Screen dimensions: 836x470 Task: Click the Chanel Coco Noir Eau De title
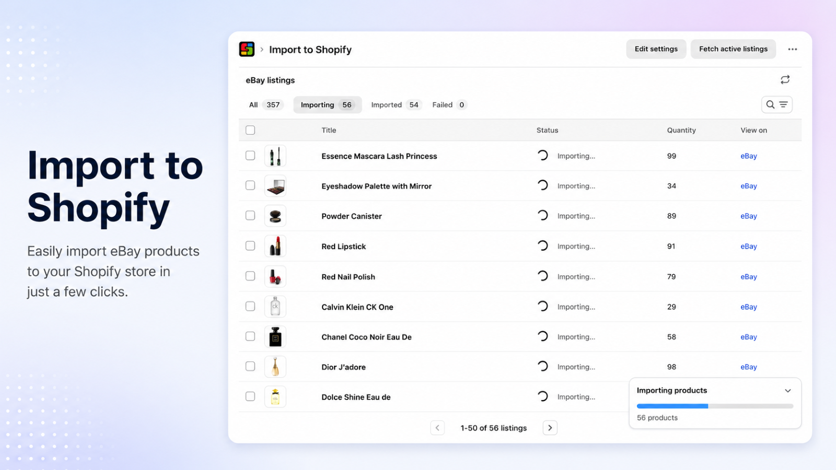pos(367,337)
